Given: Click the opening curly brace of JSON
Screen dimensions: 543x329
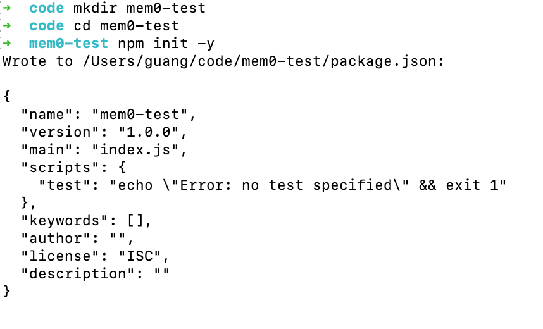Looking at the screenshot, I should point(7,96).
